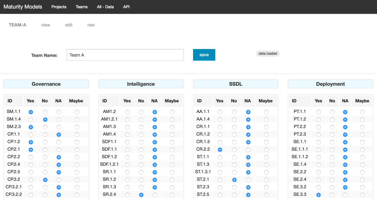Mark PT.1.1 as Yes in Deployment
377x200 pixels.
[319, 112]
